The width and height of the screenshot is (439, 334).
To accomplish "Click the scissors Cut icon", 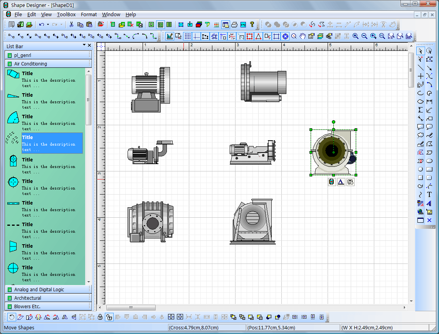I will tap(71, 25).
